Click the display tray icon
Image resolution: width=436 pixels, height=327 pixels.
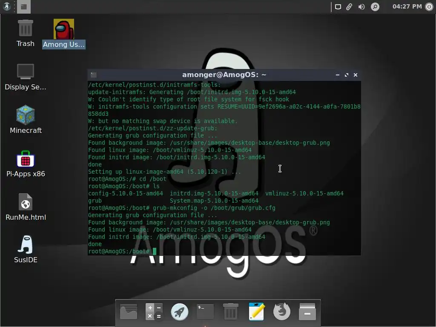click(338, 7)
